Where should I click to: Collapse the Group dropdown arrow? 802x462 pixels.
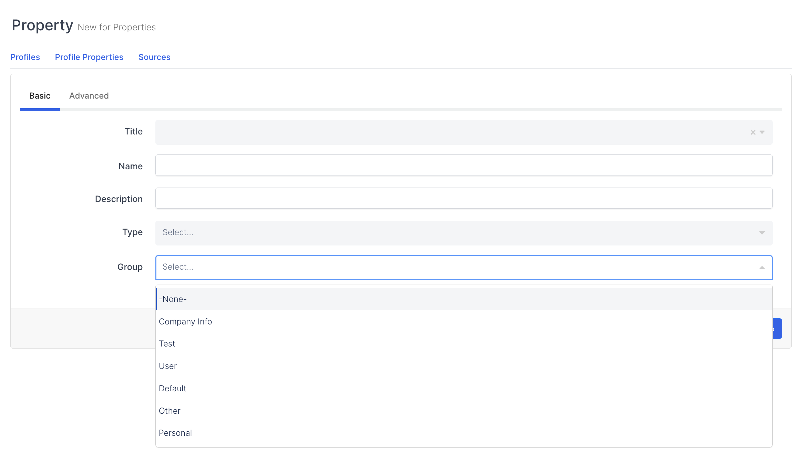coord(762,268)
